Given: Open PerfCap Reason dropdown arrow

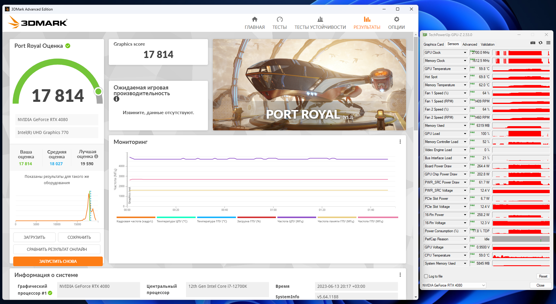Looking at the screenshot, I should pos(465,239).
